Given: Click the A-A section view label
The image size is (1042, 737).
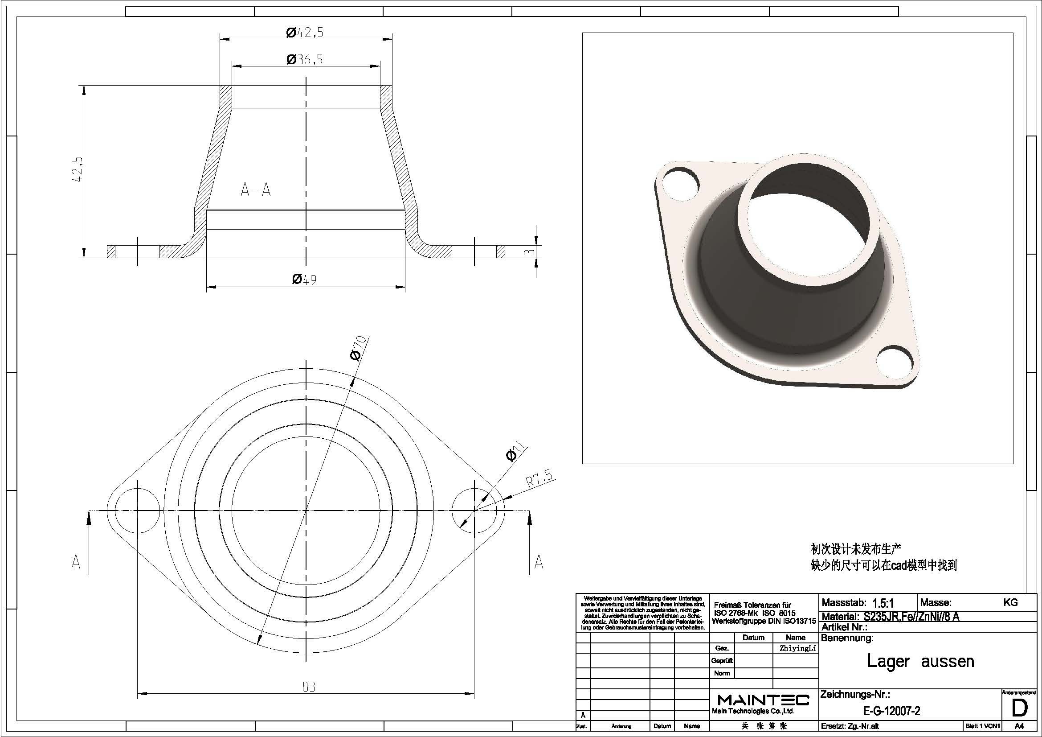Looking at the screenshot, I should coord(256,190).
